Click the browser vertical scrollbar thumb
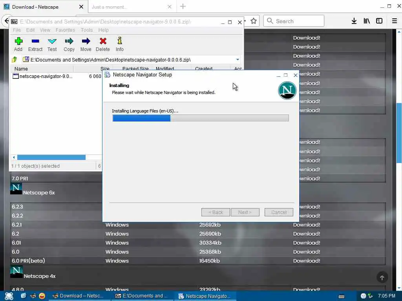The image size is (402, 301). tap(399, 133)
